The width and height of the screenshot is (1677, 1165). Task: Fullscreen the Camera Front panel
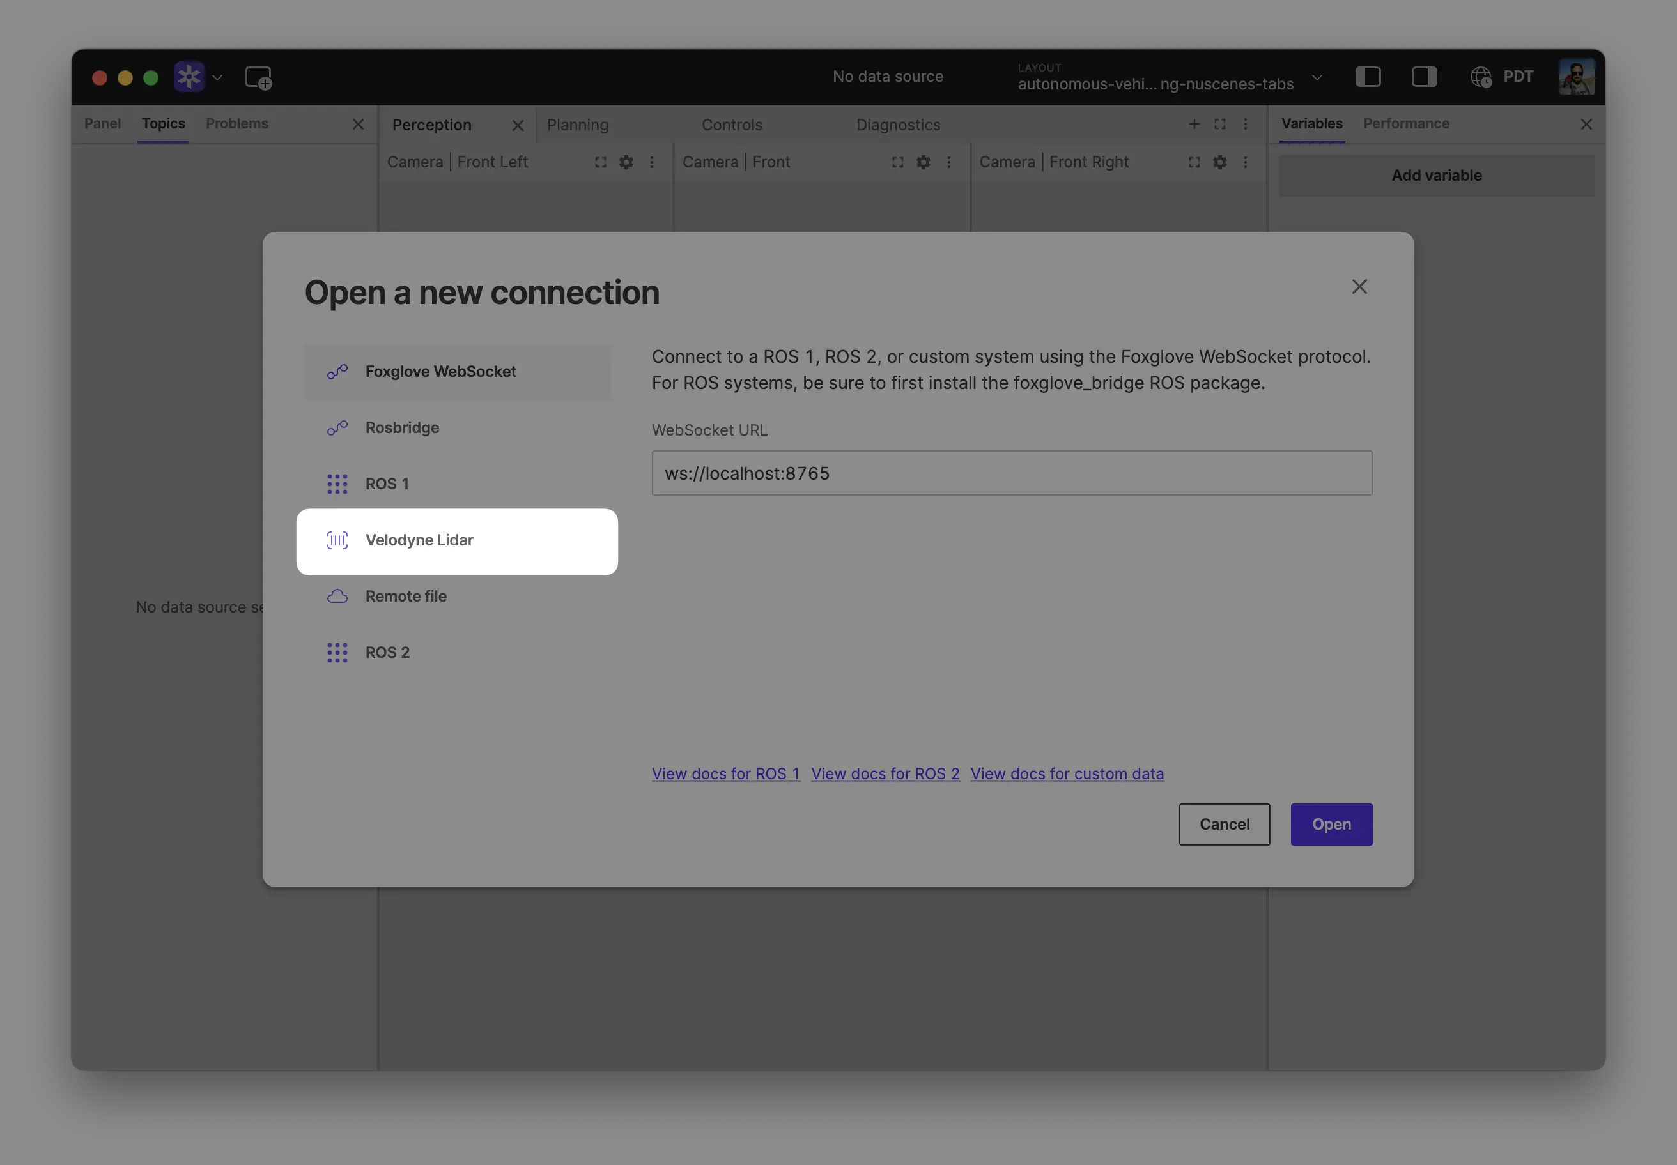897,162
